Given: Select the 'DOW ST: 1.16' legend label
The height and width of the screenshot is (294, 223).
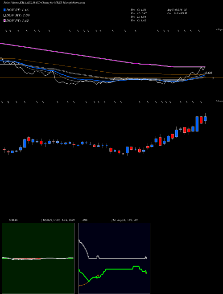Looking at the screenshot, I should tap(17, 10).
